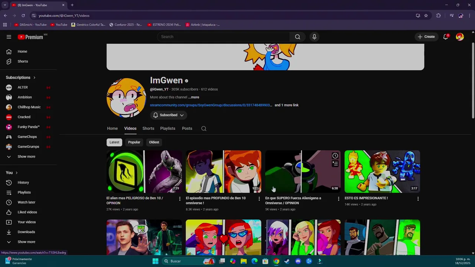This screenshot has height=267, width=475.
Task: Click the Home sidebar icon
Action: (x=9, y=52)
